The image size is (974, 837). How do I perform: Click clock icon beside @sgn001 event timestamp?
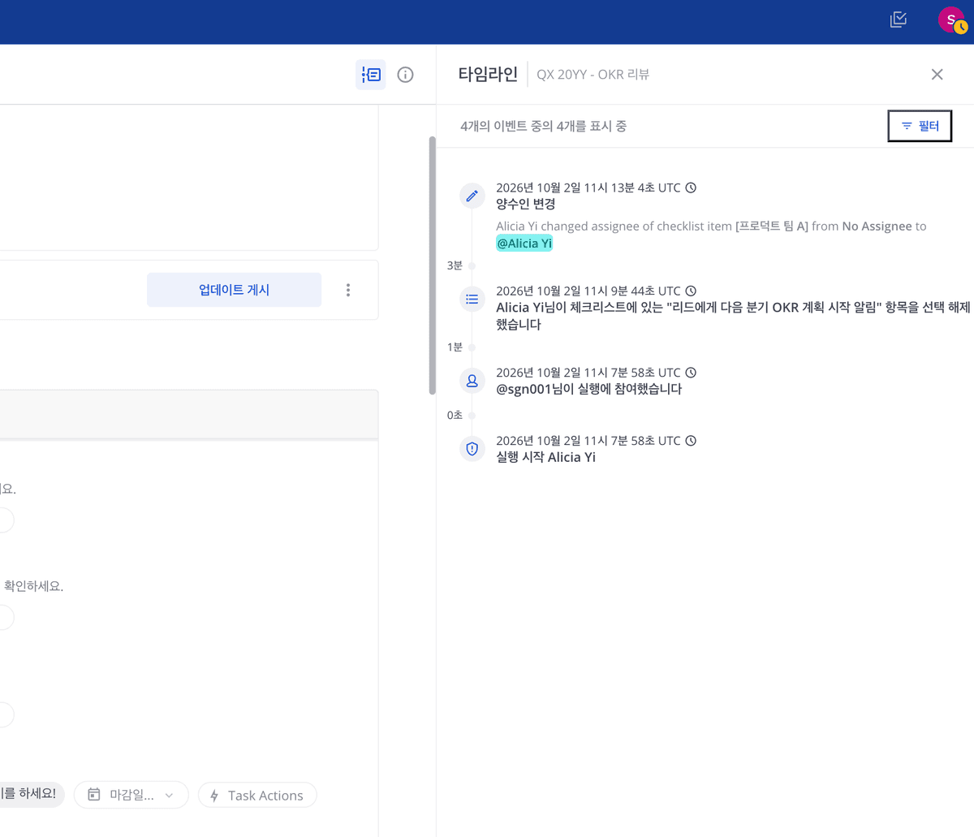point(691,373)
